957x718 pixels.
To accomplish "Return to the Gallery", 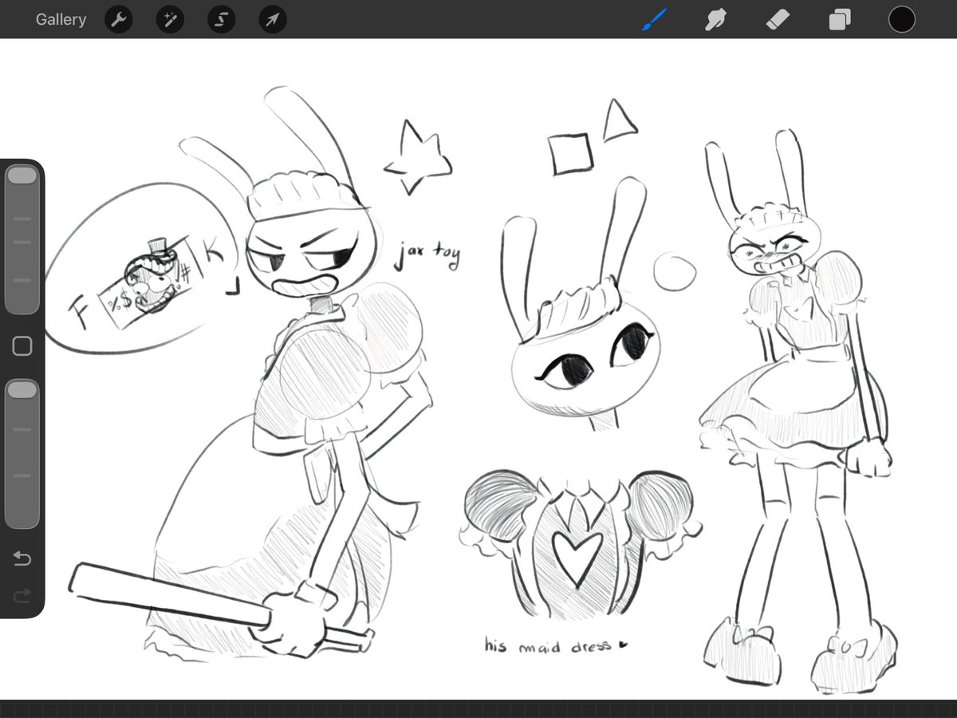I will click(x=61, y=19).
